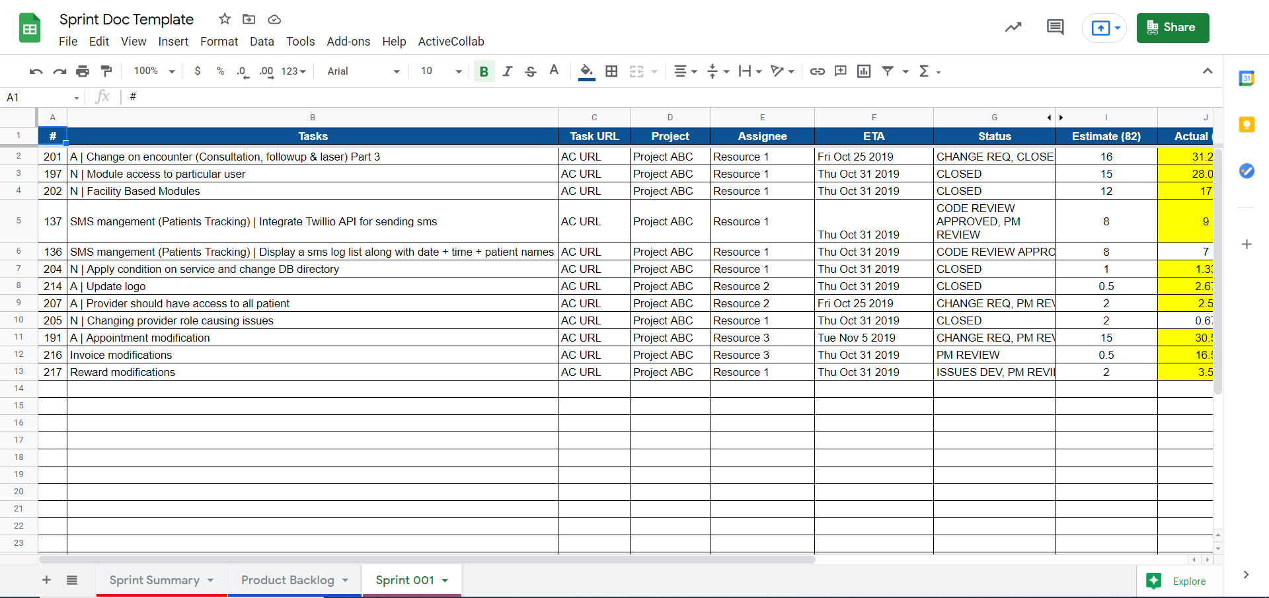This screenshot has height=598, width=1269.
Task: Open the borders tool
Action: pos(611,71)
